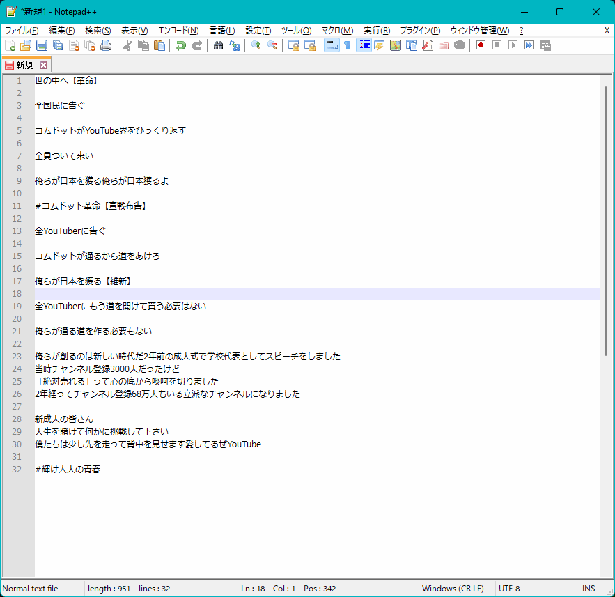Save the current document icon
615x597 pixels.
(42, 45)
